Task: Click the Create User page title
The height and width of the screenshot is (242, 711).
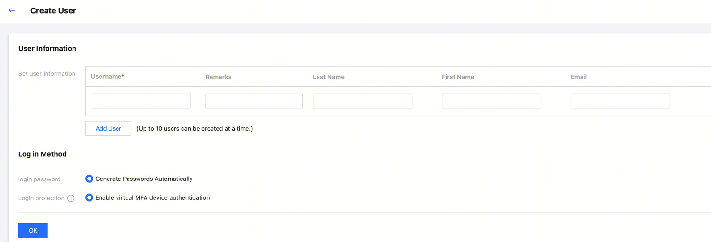Action: coord(53,10)
